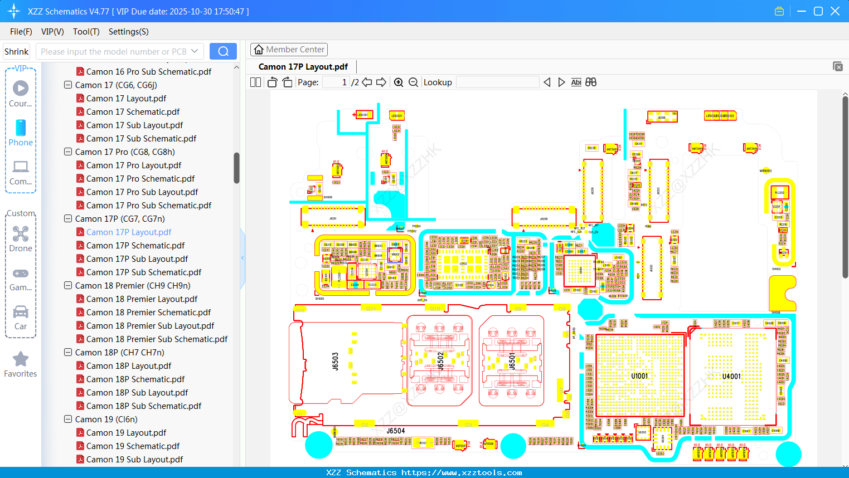This screenshot has height=478, width=849.
Task: Click the Shrink button
Action: coord(17,51)
